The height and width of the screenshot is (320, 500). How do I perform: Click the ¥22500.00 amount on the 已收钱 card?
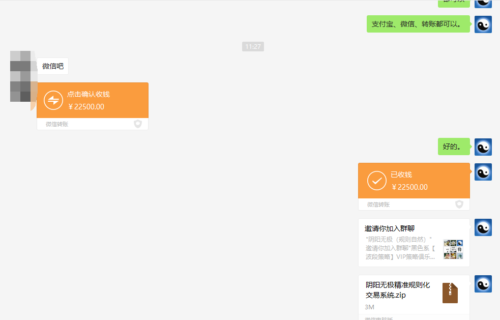coord(409,187)
